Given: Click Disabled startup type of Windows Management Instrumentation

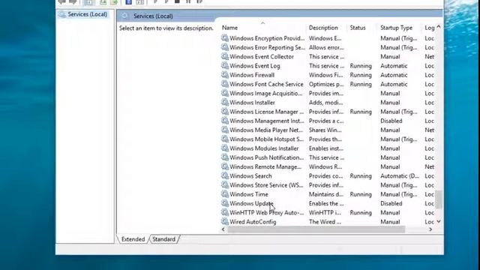Looking at the screenshot, I should point(391,121).
